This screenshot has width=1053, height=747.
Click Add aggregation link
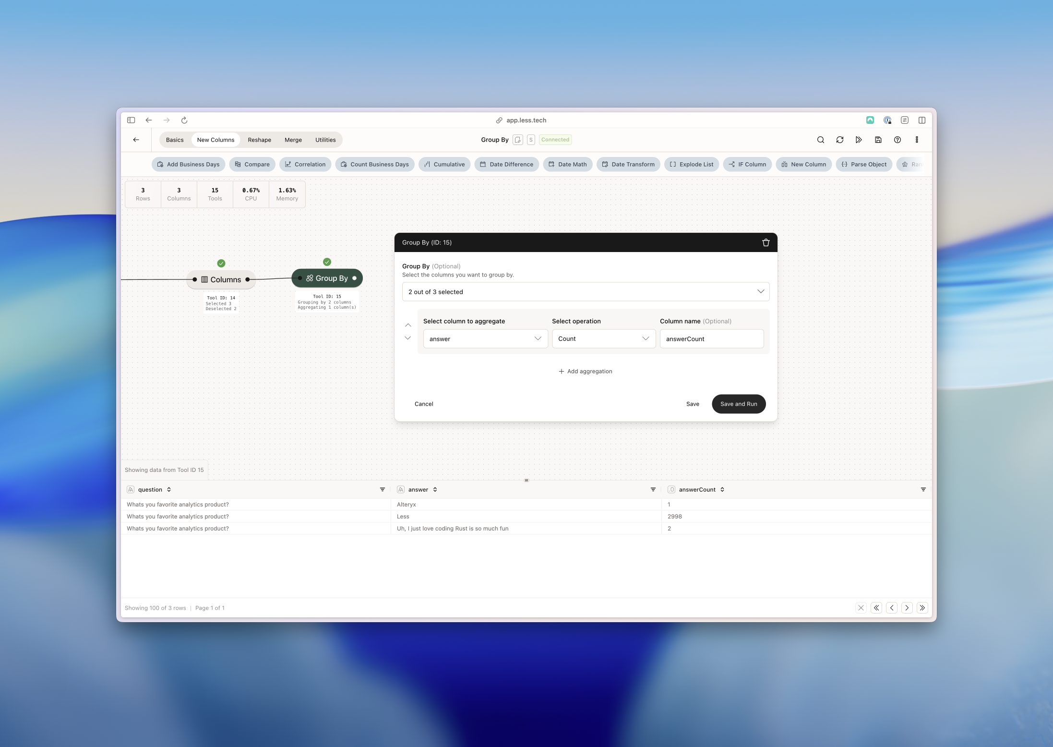click(585, 372)
